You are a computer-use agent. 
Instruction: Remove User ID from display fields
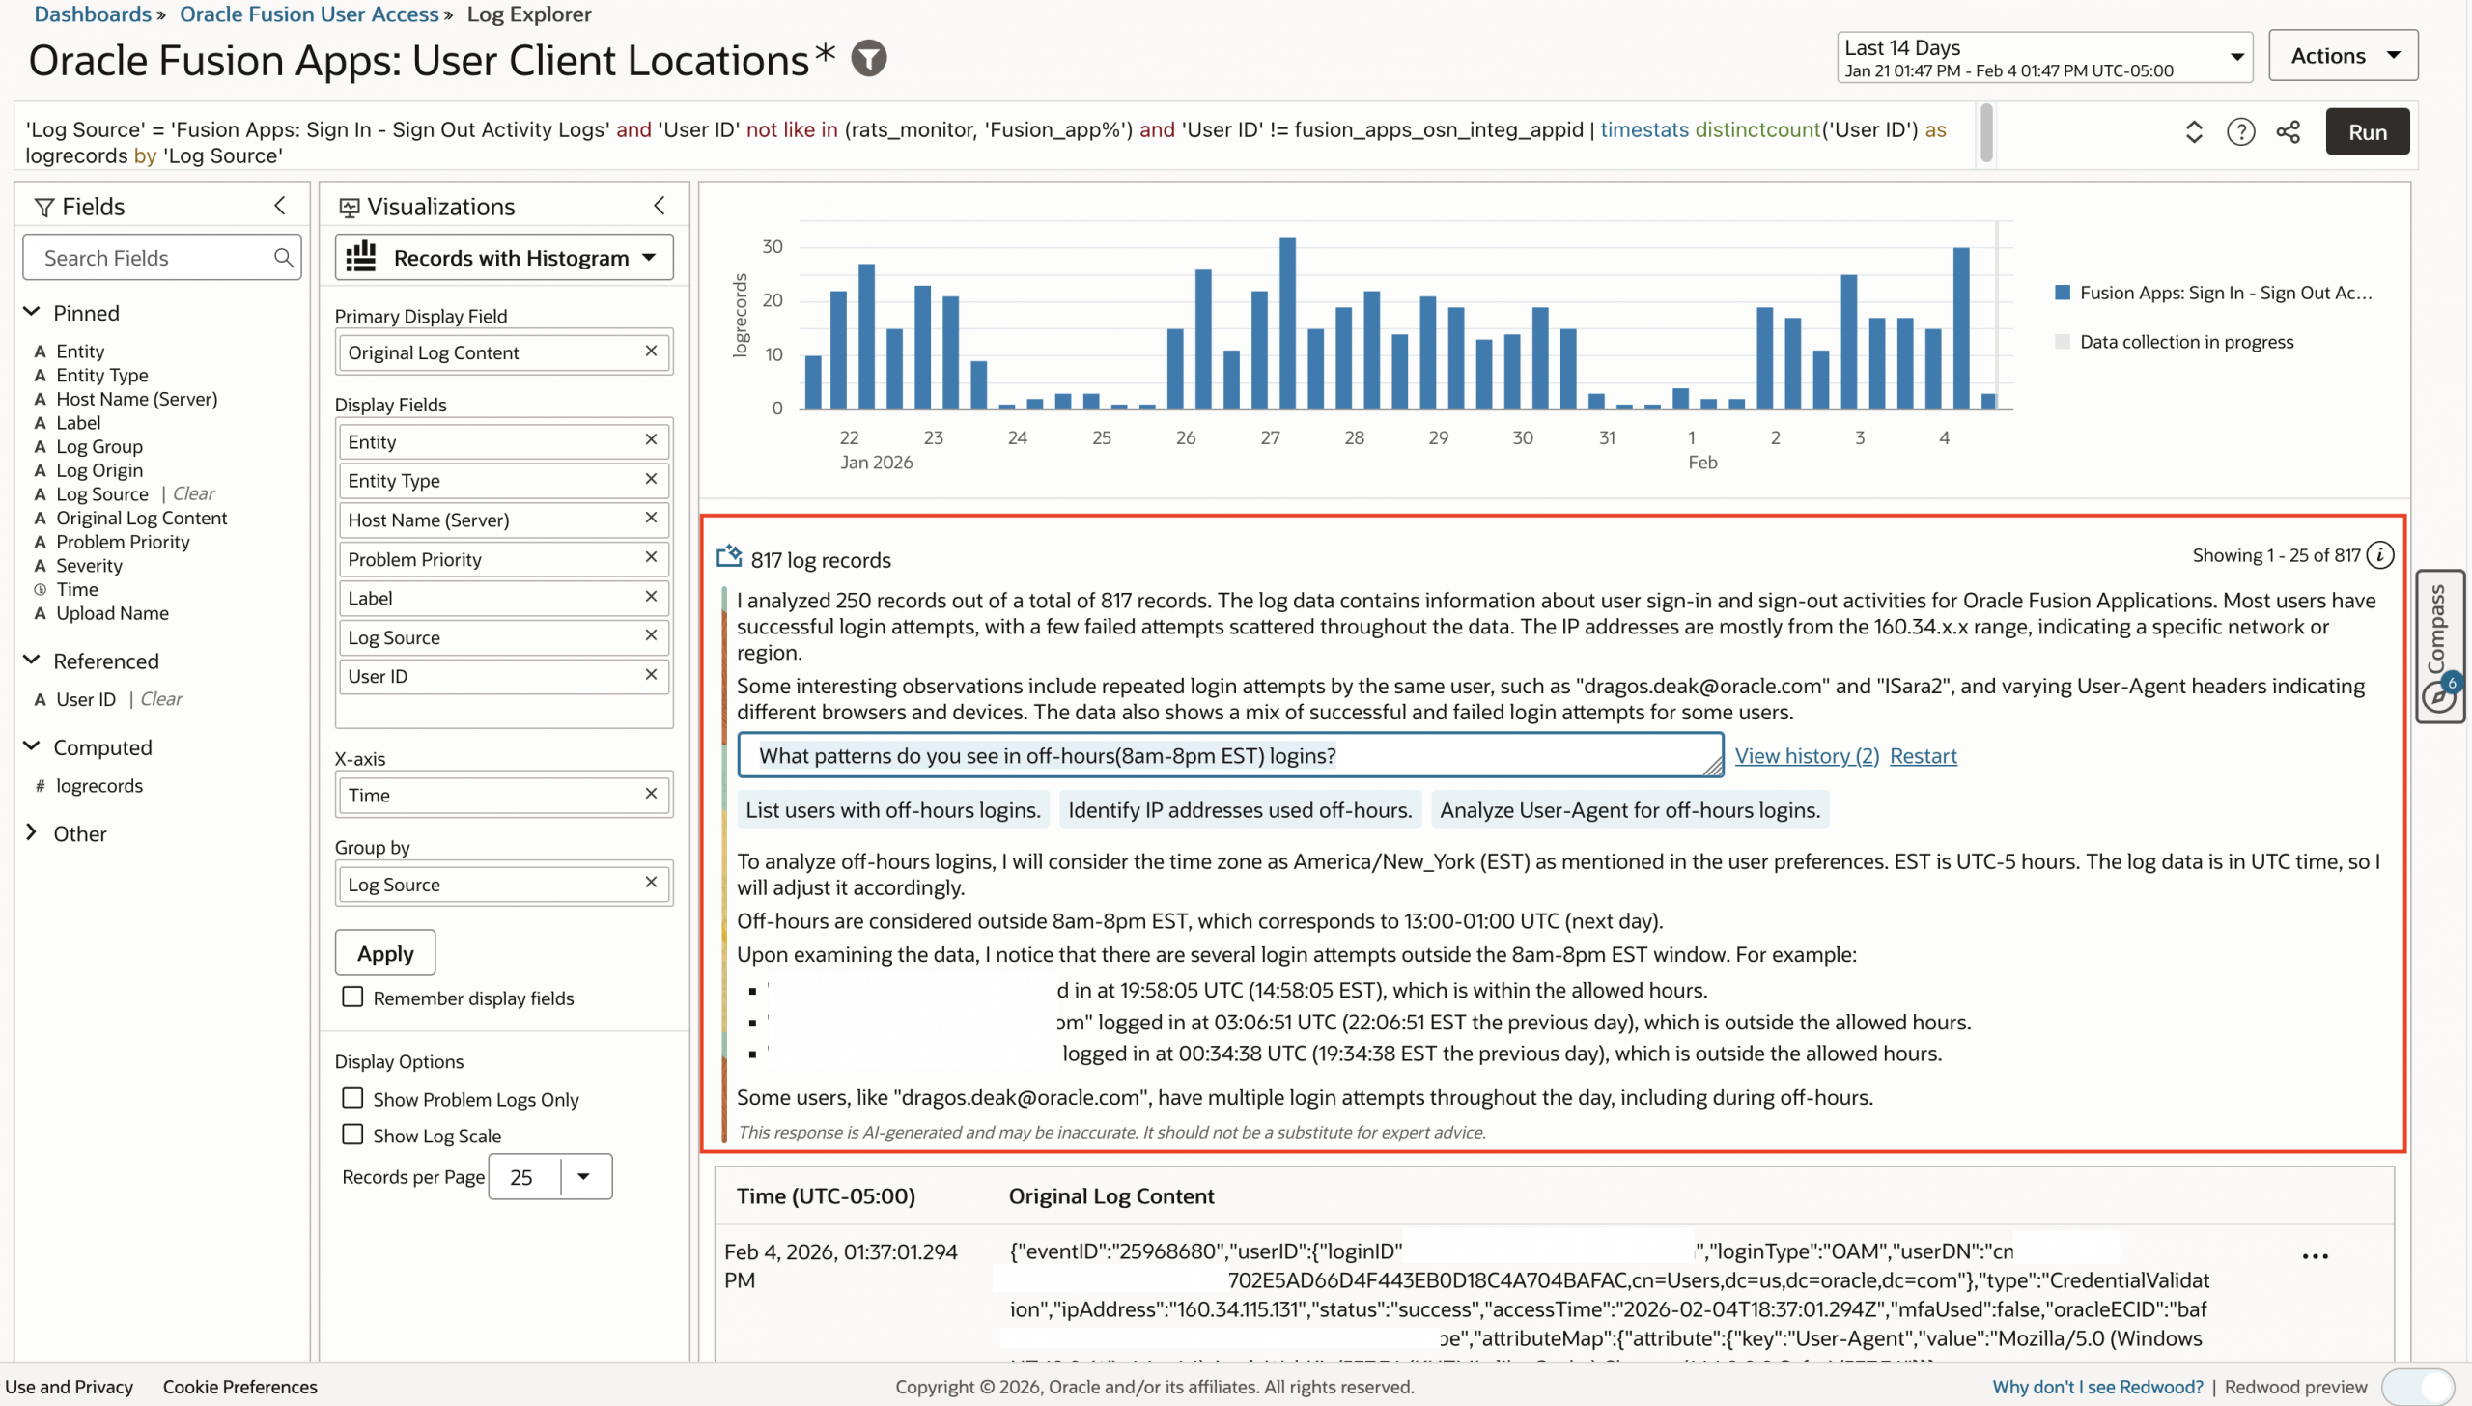[x=651, y=675]
